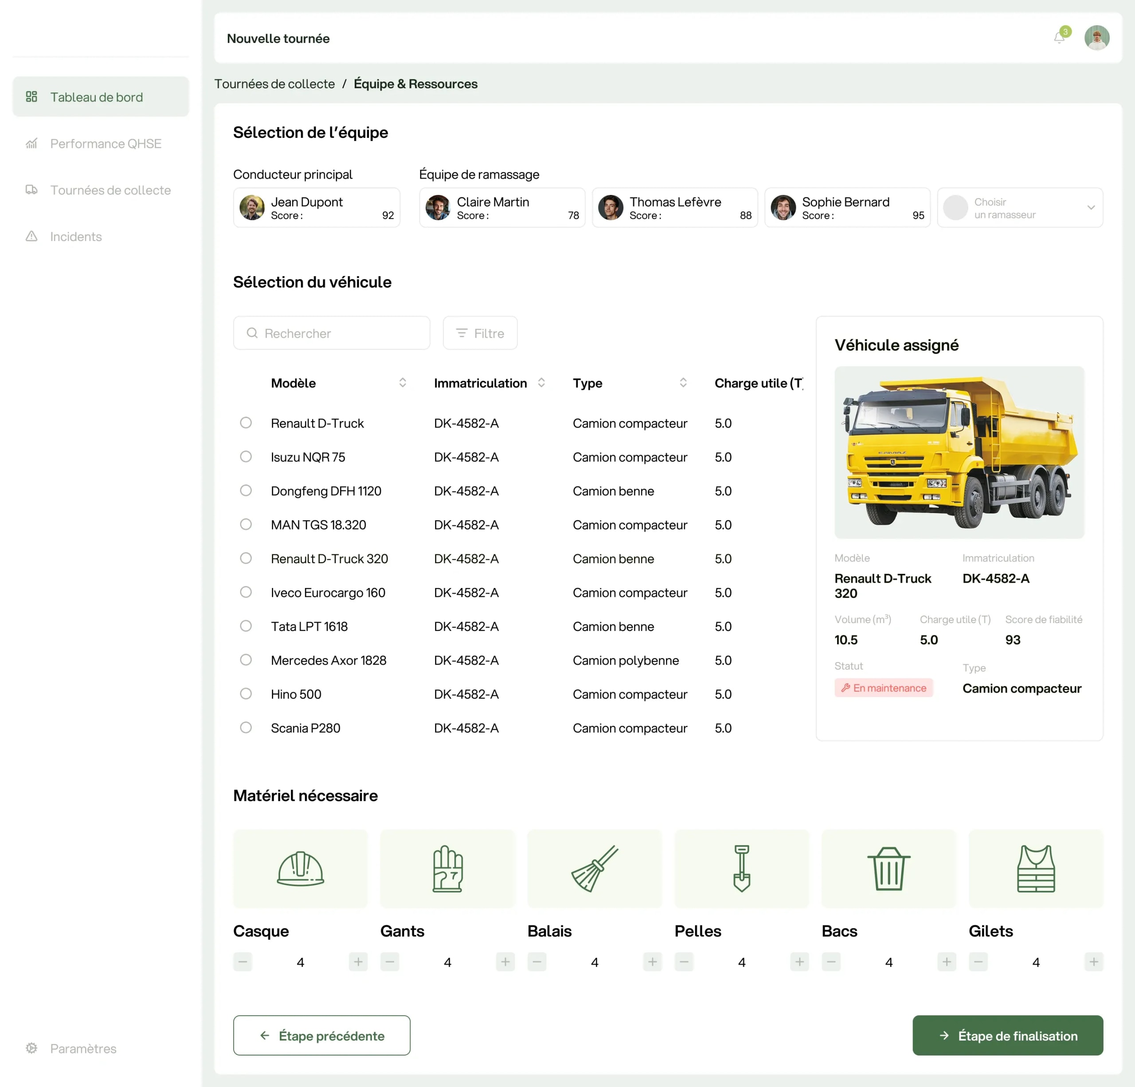
Task: Open Paramètres in sidebar
Action: (x=101, y=1048)
